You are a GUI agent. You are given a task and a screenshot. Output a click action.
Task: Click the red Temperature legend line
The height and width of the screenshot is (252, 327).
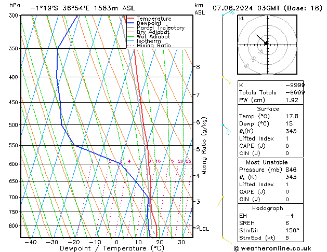coord(130,19)
